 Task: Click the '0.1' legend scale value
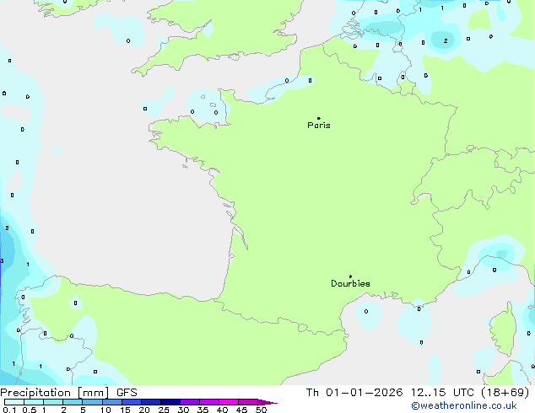point(9,410)
